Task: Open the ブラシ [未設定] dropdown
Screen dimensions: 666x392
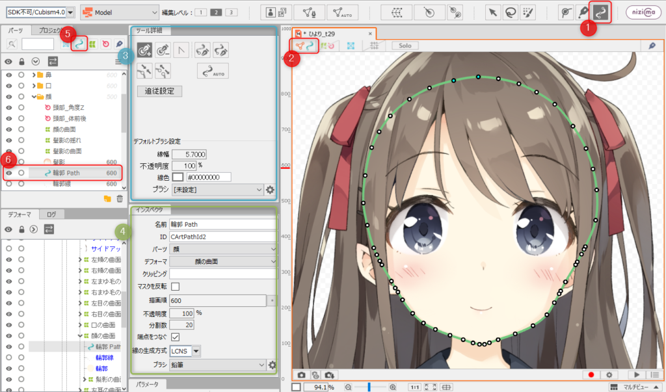Action: tap(217, 190)
